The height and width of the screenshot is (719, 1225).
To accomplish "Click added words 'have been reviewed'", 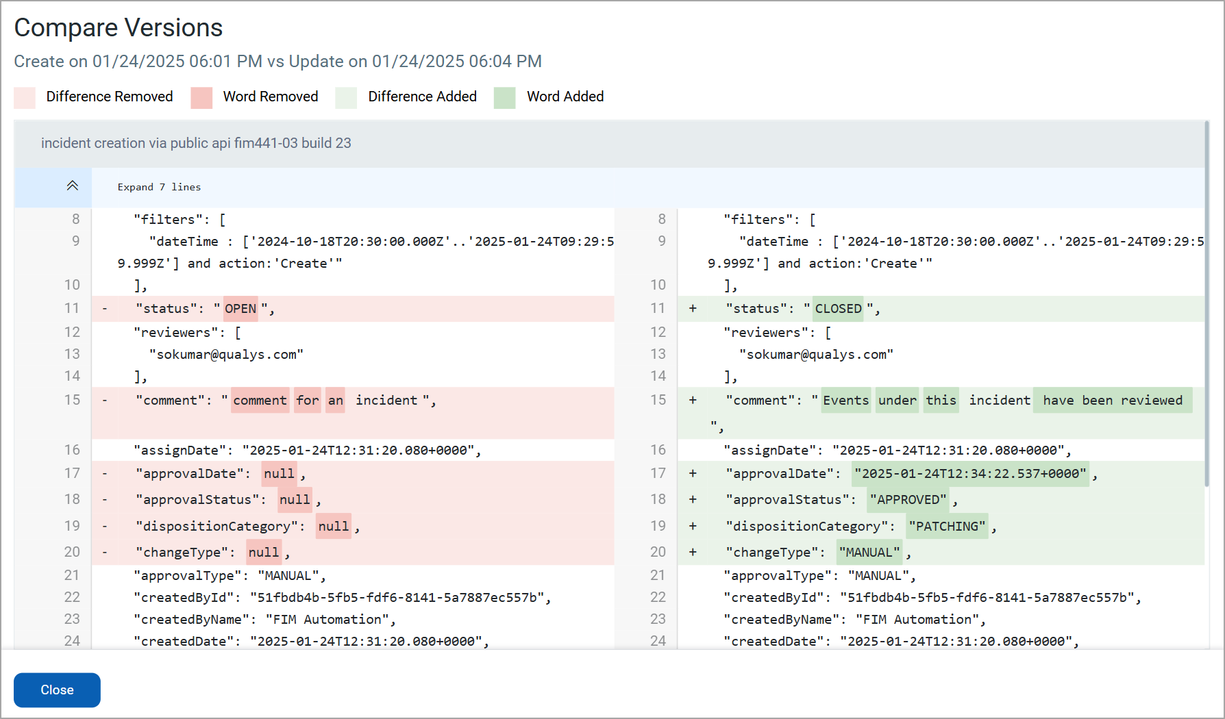I will tap(1113, 401).
